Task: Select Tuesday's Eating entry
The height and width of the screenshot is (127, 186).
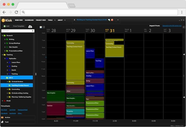Action: click(95, 81)
